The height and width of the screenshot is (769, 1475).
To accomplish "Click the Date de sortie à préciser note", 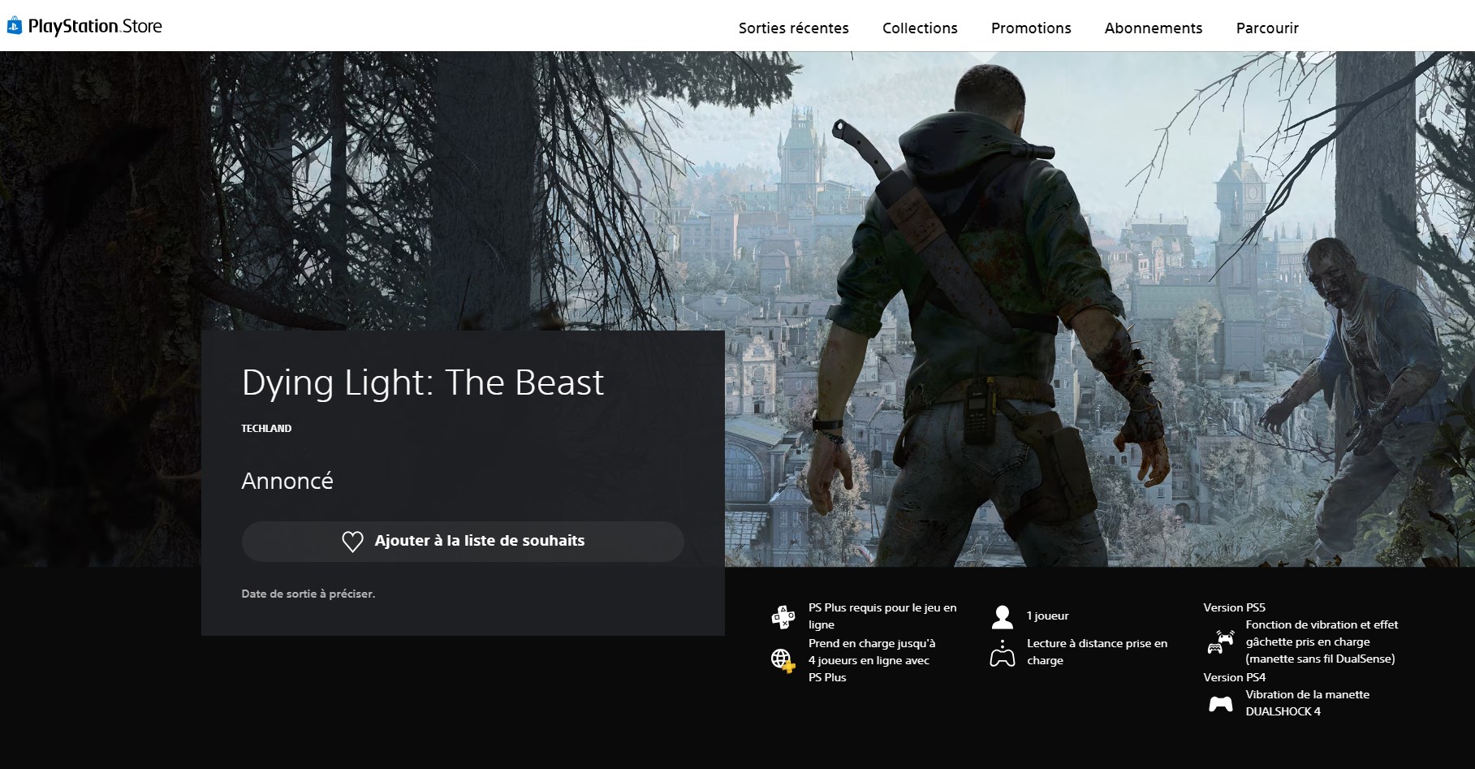I will tap(308, 594).
